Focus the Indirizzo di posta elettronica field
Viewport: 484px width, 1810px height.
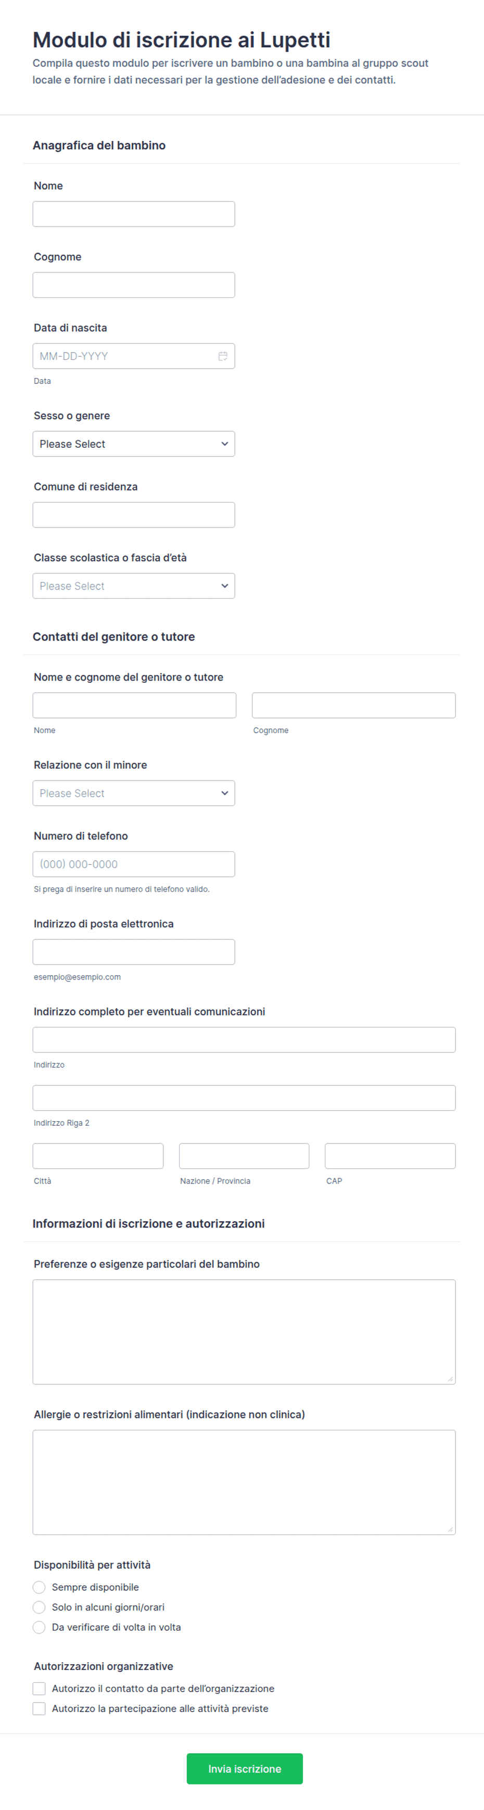tap(133, 952)
